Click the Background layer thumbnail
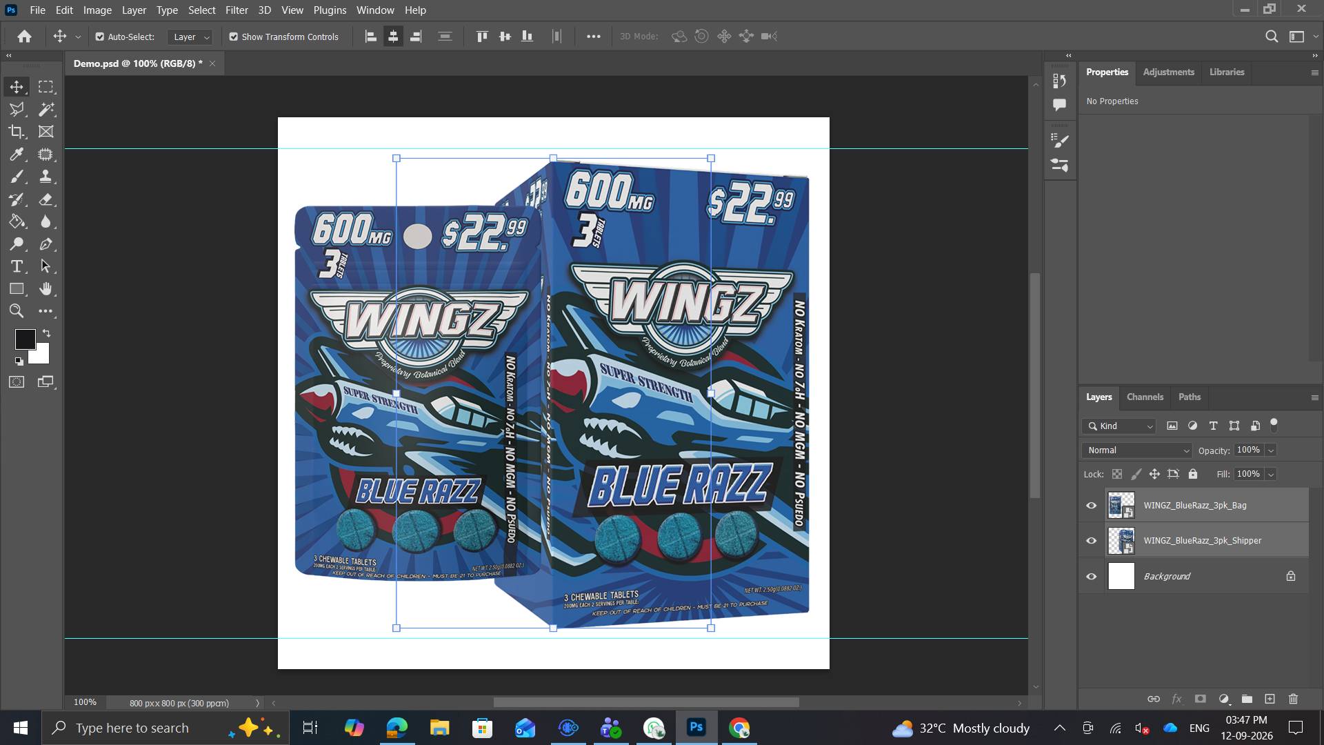 [1121, 576]
